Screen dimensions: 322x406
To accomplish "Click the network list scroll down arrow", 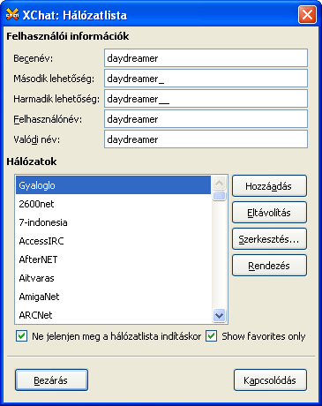I will [x=219, y=315].
